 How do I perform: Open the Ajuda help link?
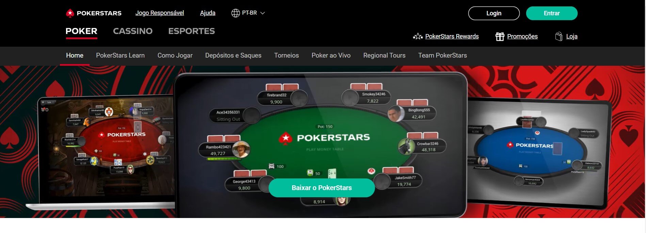(208, 13)
